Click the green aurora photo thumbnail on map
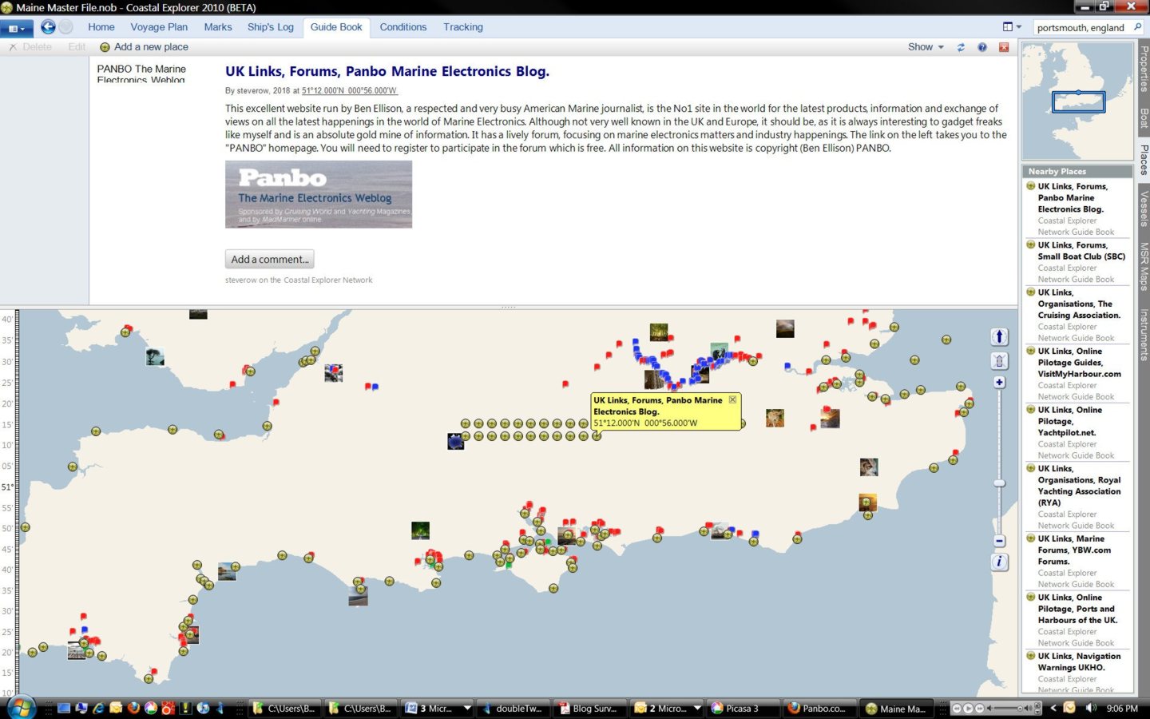Screen dimensions: 1150x719 [x=420, y=530]
